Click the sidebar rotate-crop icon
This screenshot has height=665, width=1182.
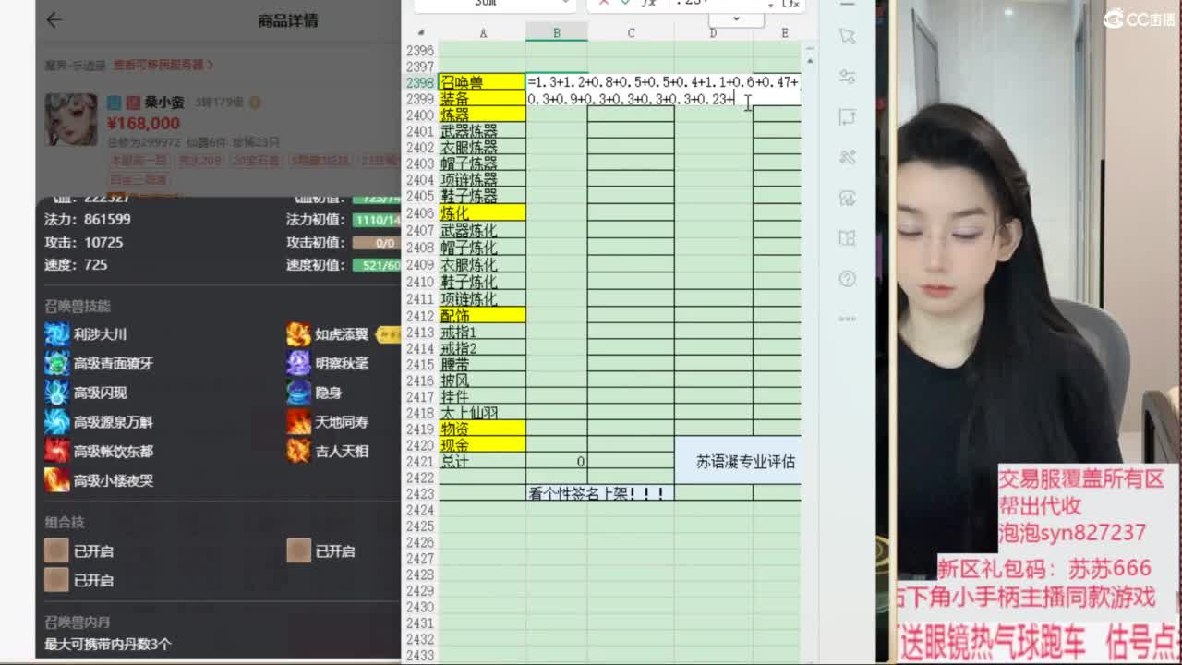[x=847, y=117]
